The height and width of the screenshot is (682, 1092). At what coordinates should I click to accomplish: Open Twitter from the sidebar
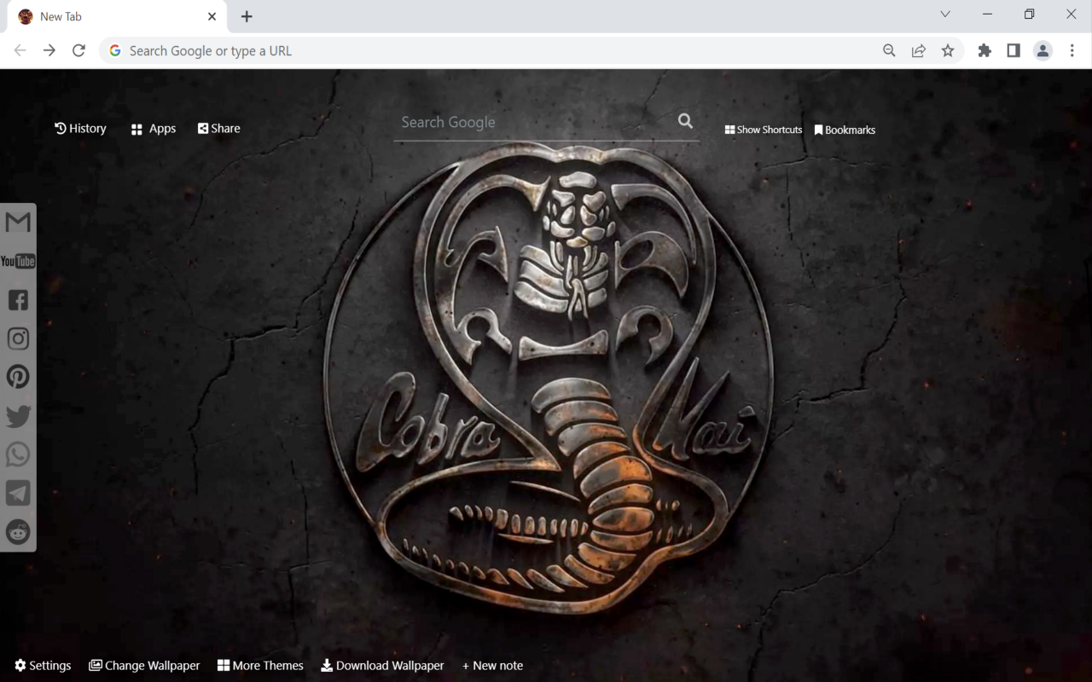(18, 416)
